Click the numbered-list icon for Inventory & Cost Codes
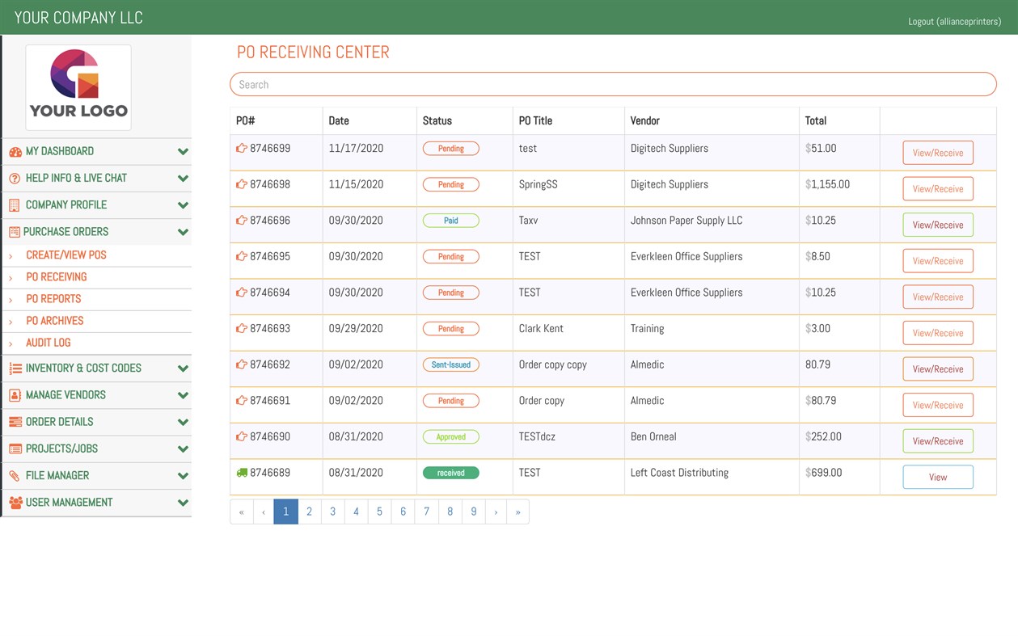 pos(15,368)
